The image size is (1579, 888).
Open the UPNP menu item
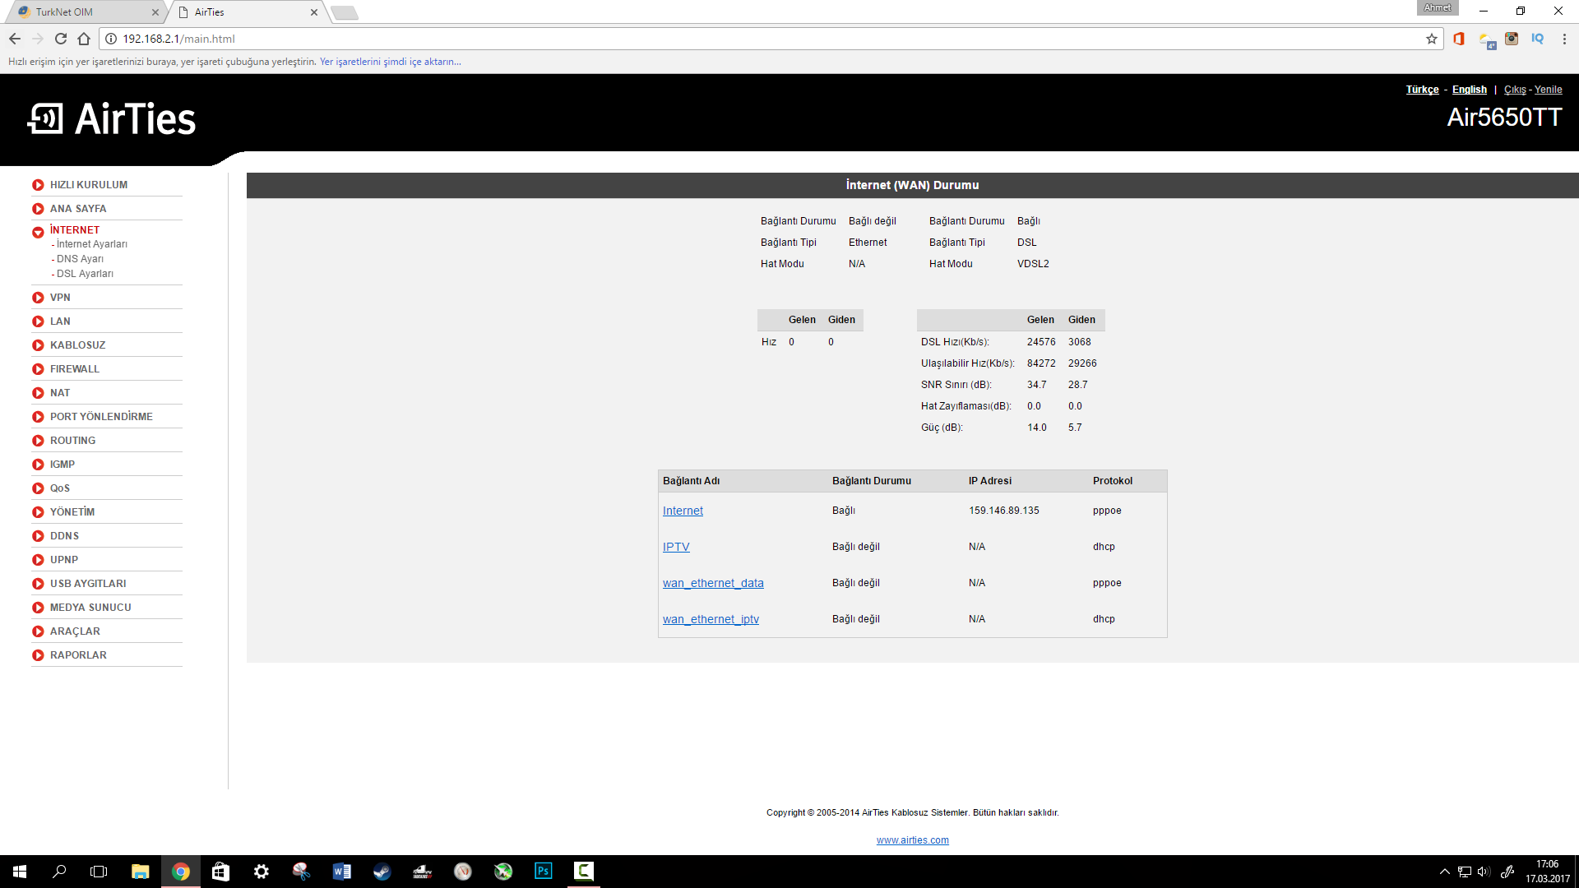[x=64, y=560]
